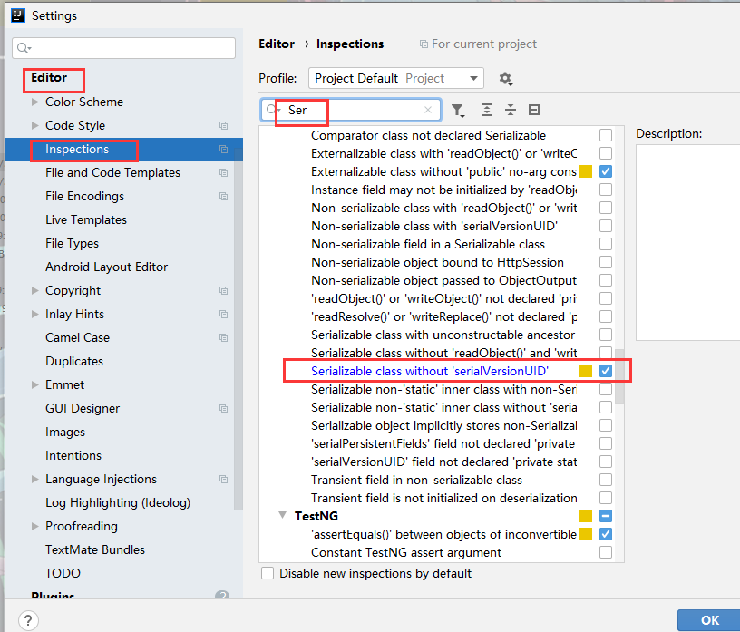Click the project-level icon beside File and Code Templates

coord(224,173)
